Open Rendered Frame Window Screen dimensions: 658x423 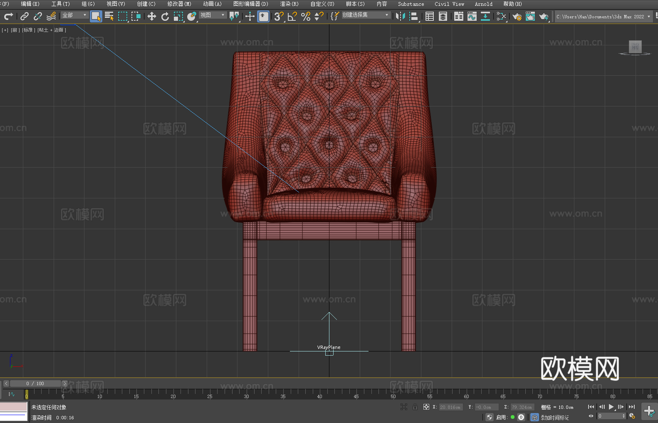click(x=530, y=16)
